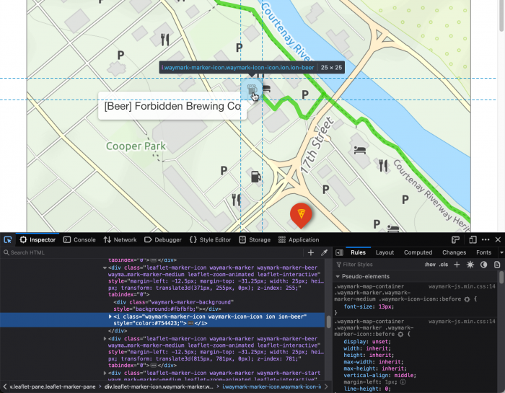This screenshot has height=393, width=505.
Task: Add a new CSS rule with plus icon
Action: 457,265
